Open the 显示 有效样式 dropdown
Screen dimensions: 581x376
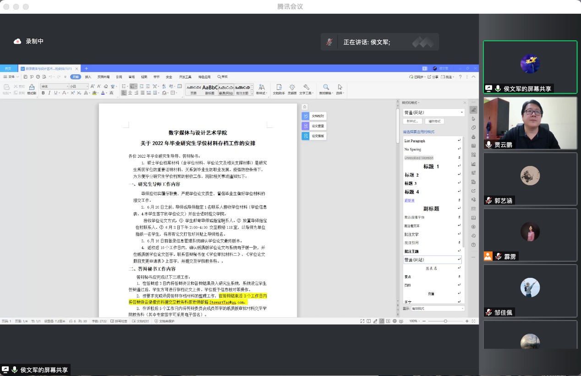[x=438, y=309]
